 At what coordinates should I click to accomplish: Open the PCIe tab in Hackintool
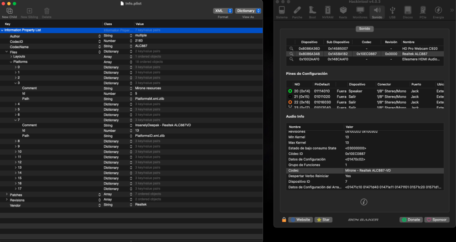(x=423, y=12)
